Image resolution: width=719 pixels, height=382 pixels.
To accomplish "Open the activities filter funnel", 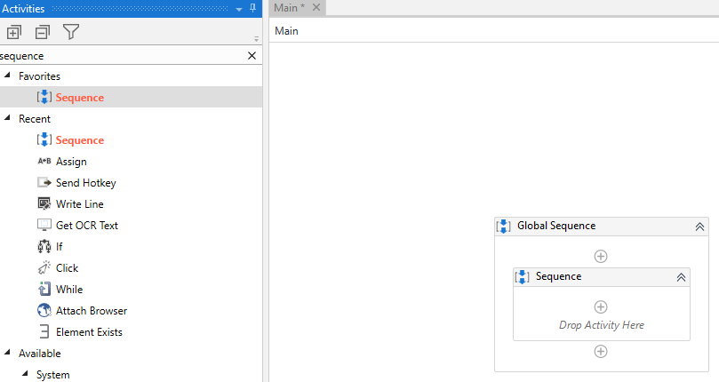I will [71, 32].
